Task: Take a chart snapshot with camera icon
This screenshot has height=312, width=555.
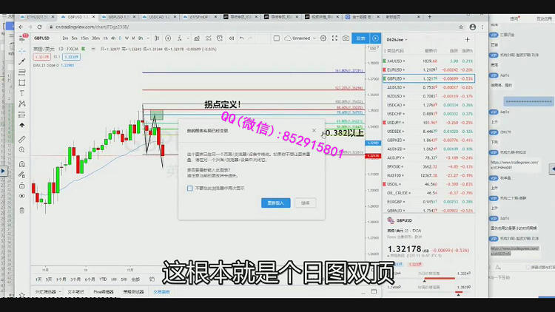Action: [346, 38]
